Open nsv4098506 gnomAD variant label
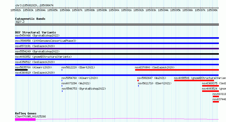The height and width of the screenshot is (122, 226). tap(200, 78)
